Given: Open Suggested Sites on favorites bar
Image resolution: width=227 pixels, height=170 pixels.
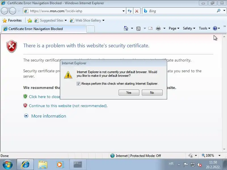Looking at the screenshot, I should click(x=51, y=20).
